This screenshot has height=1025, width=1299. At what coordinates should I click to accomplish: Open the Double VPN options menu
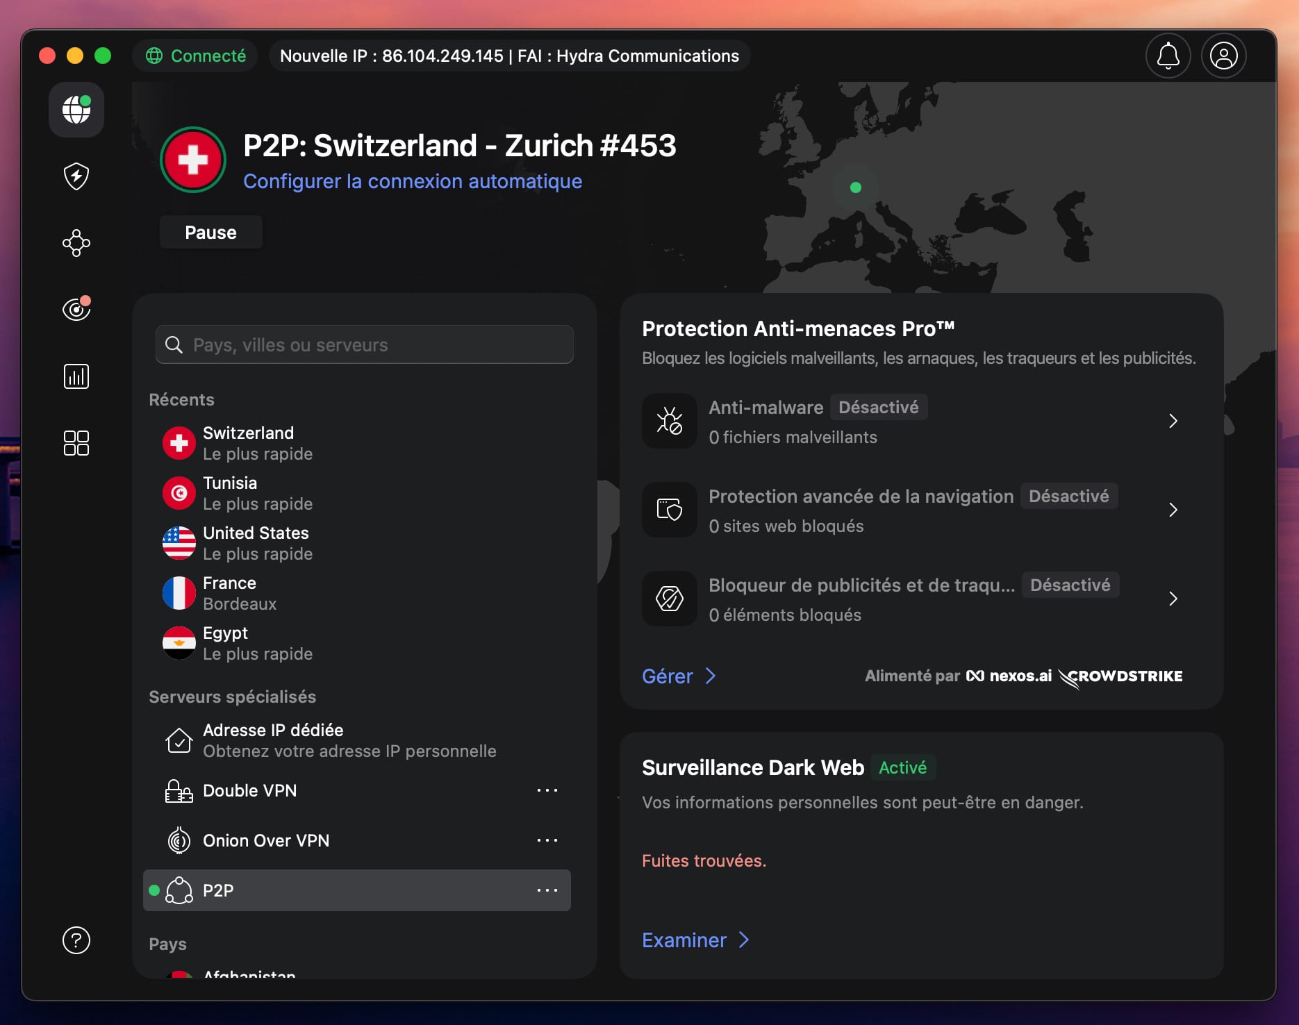tap(548, 790)
